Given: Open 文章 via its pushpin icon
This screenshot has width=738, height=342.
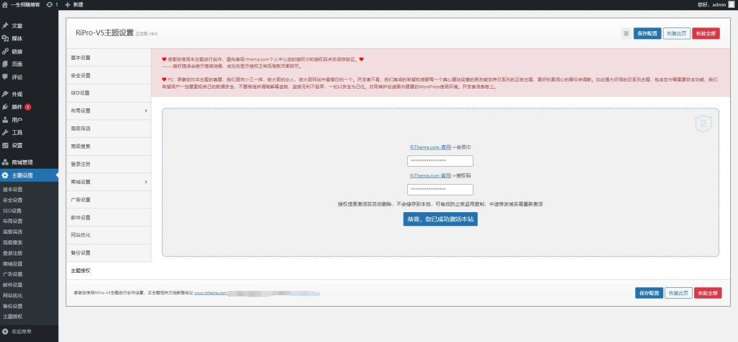Looking at the screenshot, I should pyautogui.click(x=5, y=26).
